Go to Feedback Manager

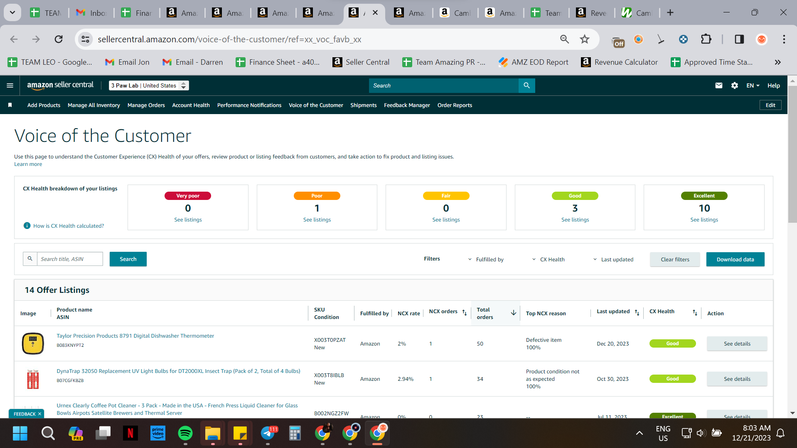pyautogui.click(x=407, y=105)
